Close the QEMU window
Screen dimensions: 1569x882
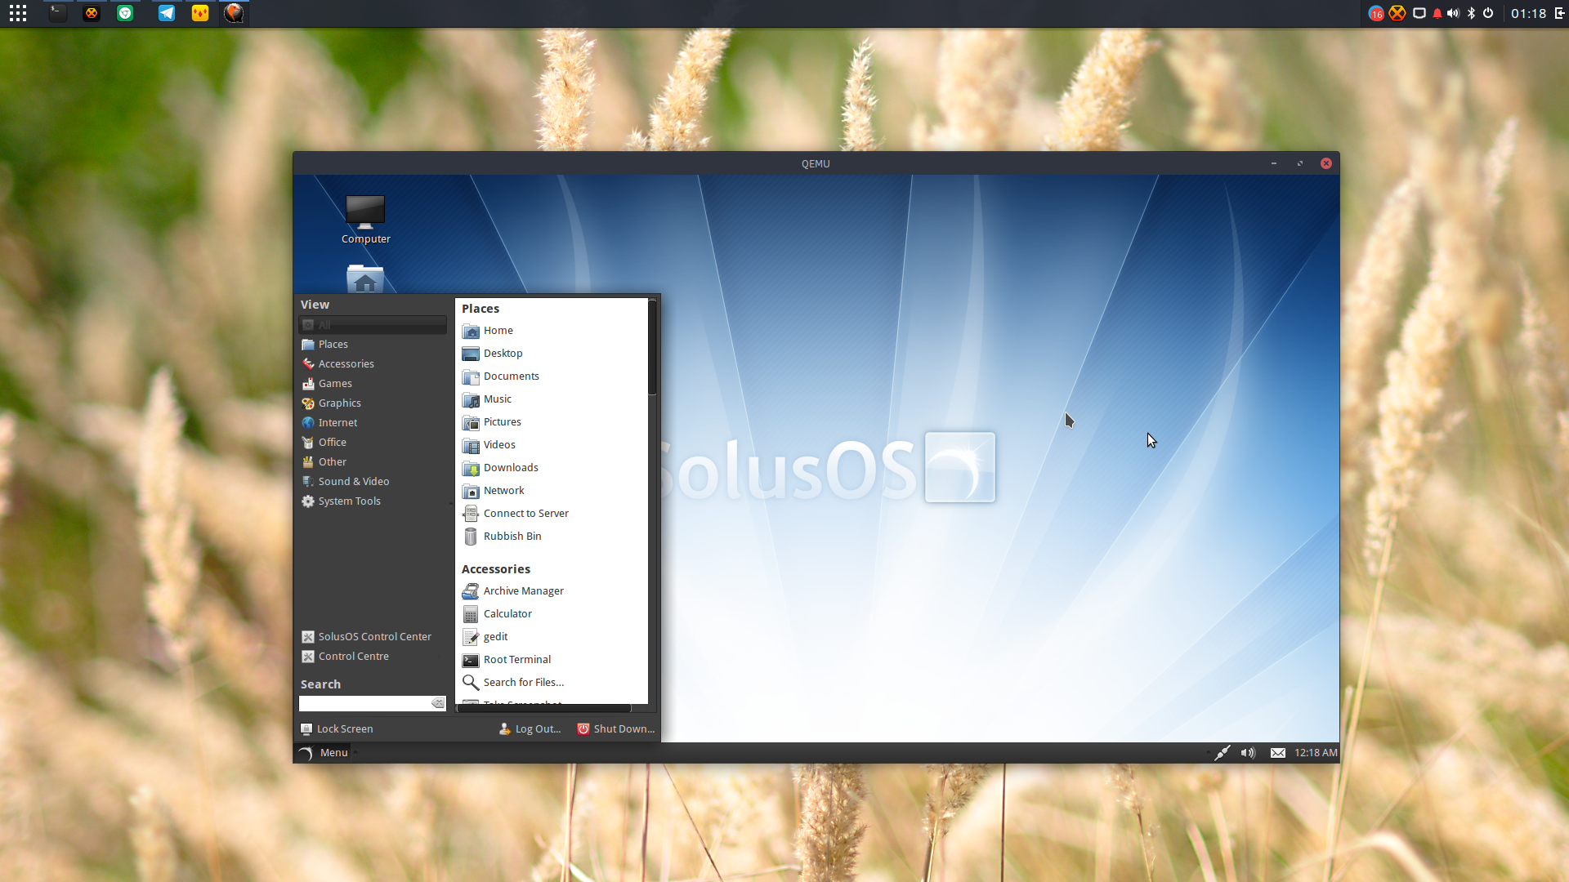click(x=1326, y=163)
